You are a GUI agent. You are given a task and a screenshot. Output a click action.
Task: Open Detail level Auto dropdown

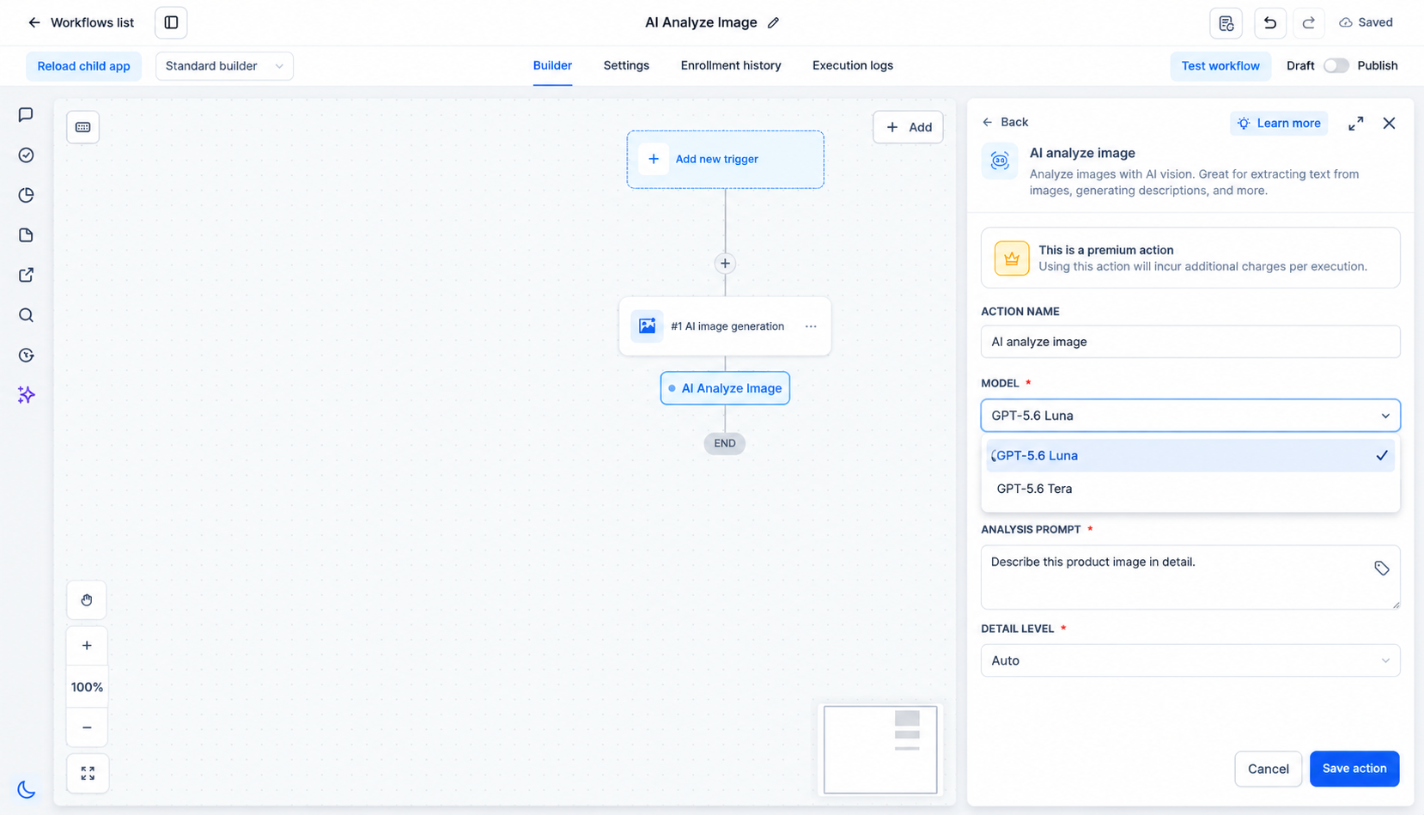(1190, 660)
